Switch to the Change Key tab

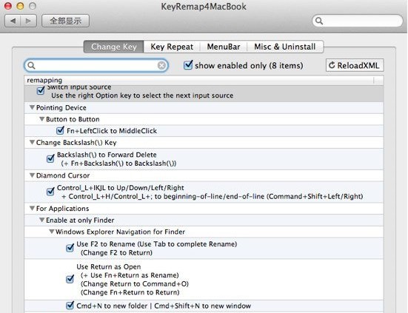point(114,47)
